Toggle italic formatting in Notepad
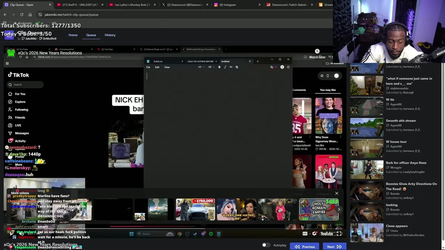This screenshot has width=445, height=250. 225,67
